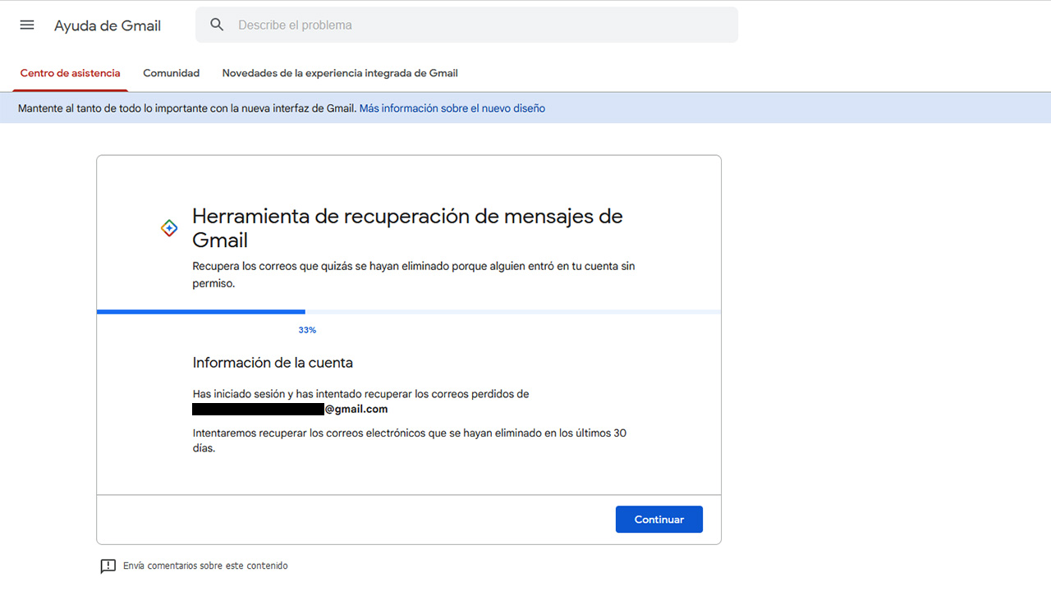
Task: Click the recovery tool description text
Action: pyautogui.click(x=414, y=274)
